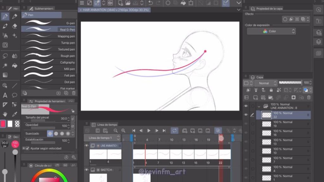The width and height of the screenshot is (324, 182).
Task: Select the Gradient tool
Action: (x=5, y=75)
